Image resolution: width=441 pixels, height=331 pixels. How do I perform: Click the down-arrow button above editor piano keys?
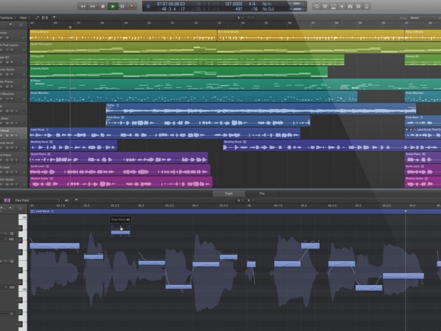(x=21, y=208)
